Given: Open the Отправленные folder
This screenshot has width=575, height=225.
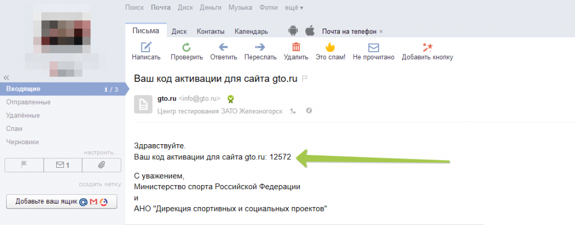Looking at the screenshot, I should (x=28, y=102).
